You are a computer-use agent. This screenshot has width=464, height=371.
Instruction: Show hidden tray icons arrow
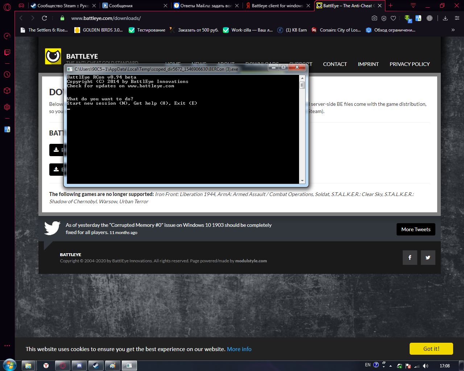[x=390, y=366]
